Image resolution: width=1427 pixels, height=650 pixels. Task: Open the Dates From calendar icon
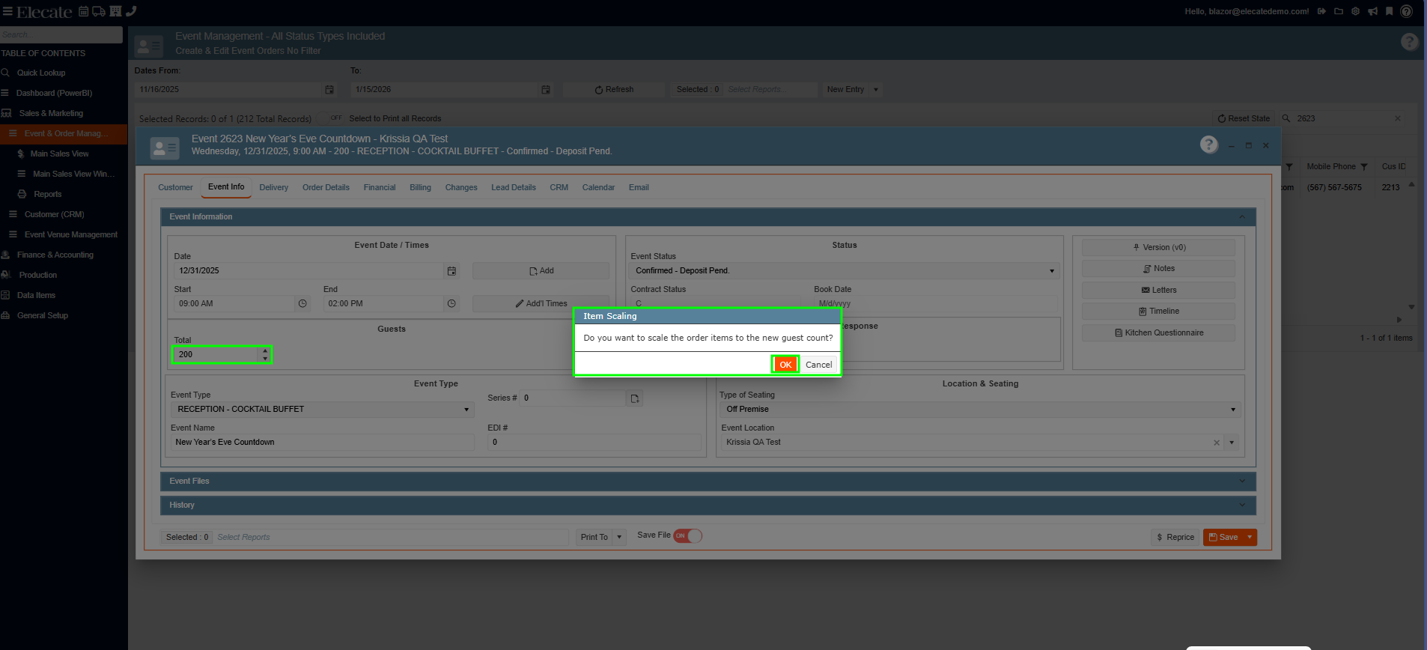(329, 90)
